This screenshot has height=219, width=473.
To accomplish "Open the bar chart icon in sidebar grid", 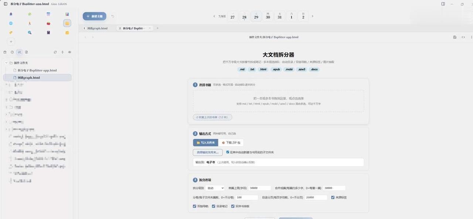I will (x=67, y=14).
